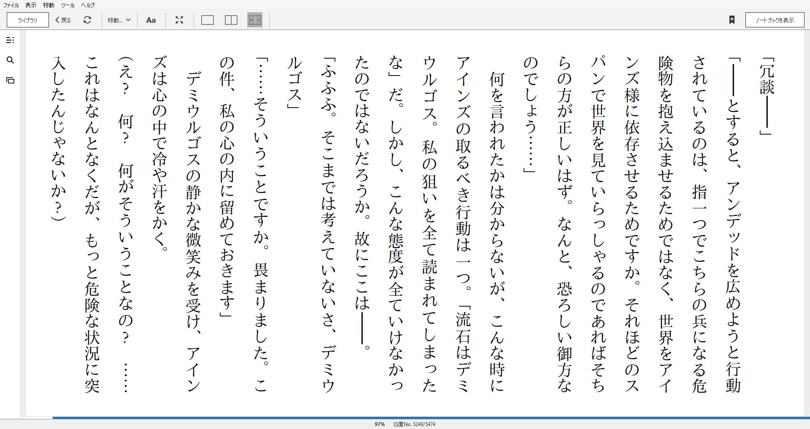Open the flashcards icon in sidebar
Screen dimensions: 810x429
(10, 80)
